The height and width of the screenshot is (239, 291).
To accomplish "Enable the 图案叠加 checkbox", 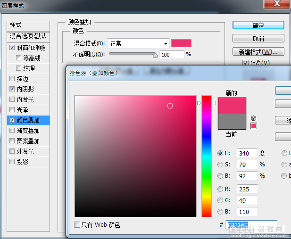I will coord(12,141).
